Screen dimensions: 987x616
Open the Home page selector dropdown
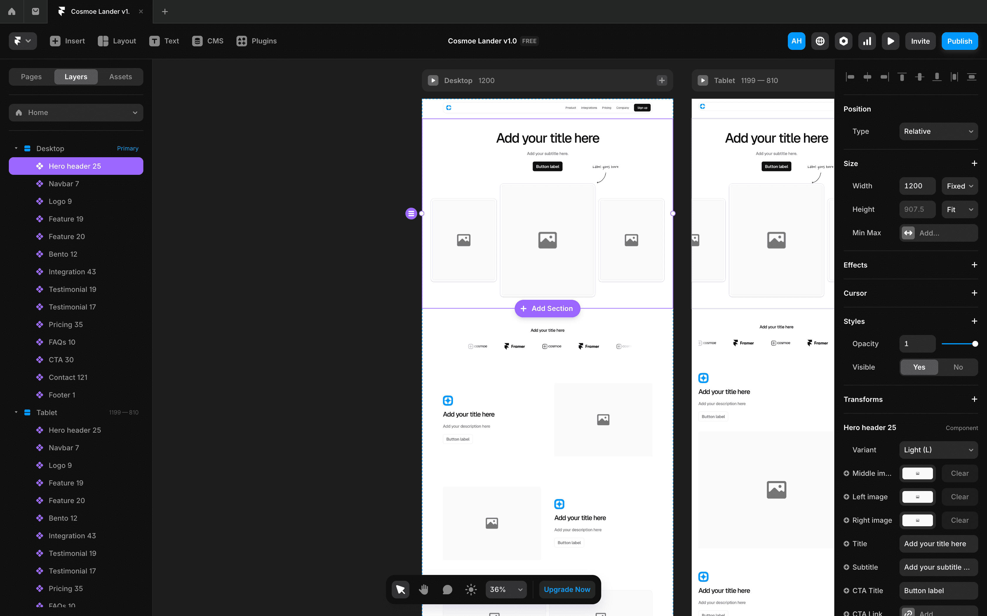tap(76, 112)
